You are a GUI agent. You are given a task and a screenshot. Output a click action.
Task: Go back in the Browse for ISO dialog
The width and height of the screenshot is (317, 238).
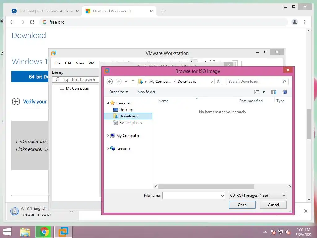(x=110, y=82)
